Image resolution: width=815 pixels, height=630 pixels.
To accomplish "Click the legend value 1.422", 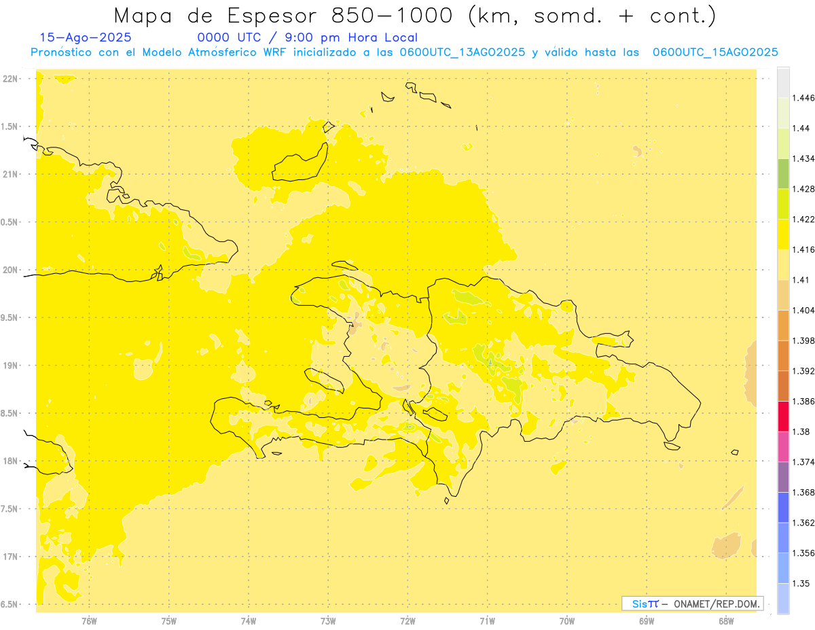I will (x=803, y=219).
